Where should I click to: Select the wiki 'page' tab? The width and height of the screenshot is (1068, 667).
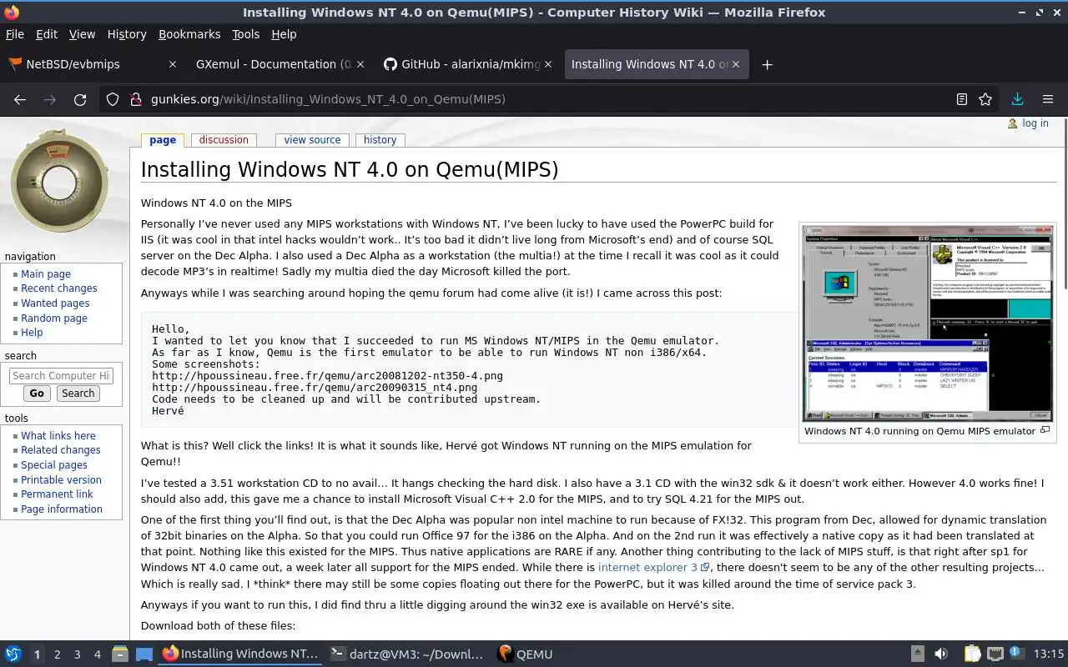coord(163,140)
